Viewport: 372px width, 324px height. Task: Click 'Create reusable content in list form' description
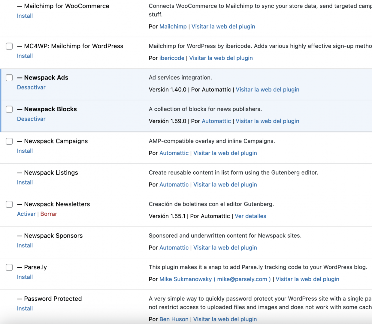pyautogui.click(x=234, y=172)
